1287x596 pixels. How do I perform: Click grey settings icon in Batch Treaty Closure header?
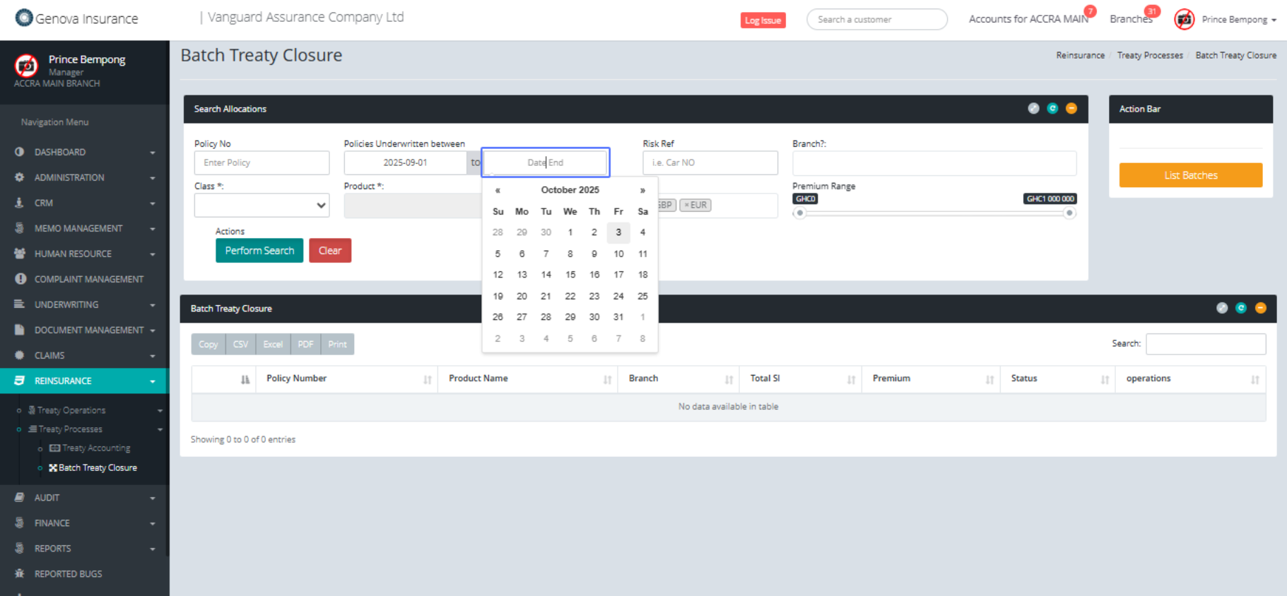pos(1222,308)
